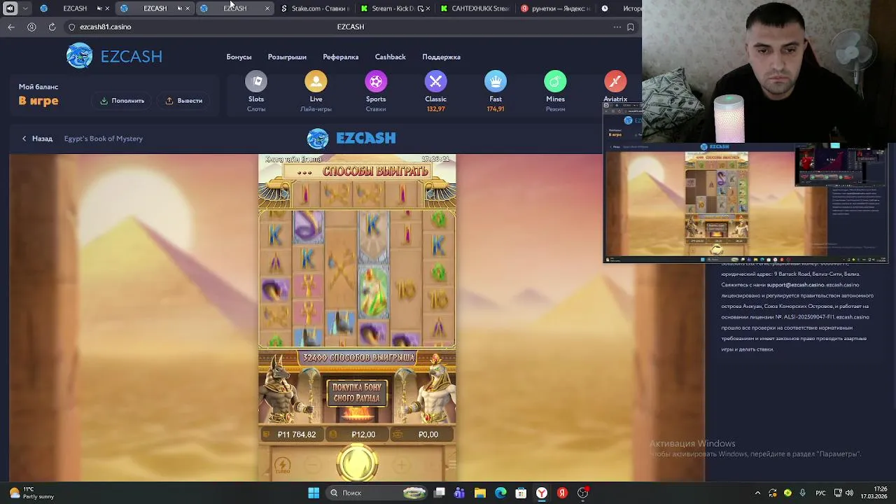Open the Classic mode icon
The image size is (896, 504).
[435, 82]
